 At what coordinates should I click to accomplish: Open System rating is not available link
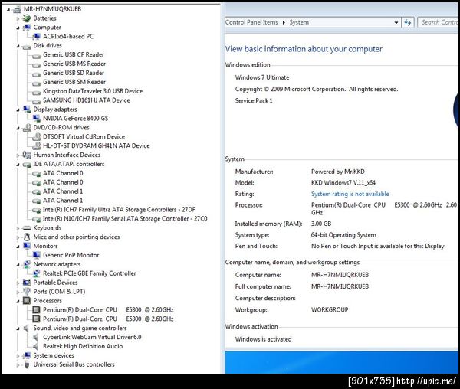350,194
